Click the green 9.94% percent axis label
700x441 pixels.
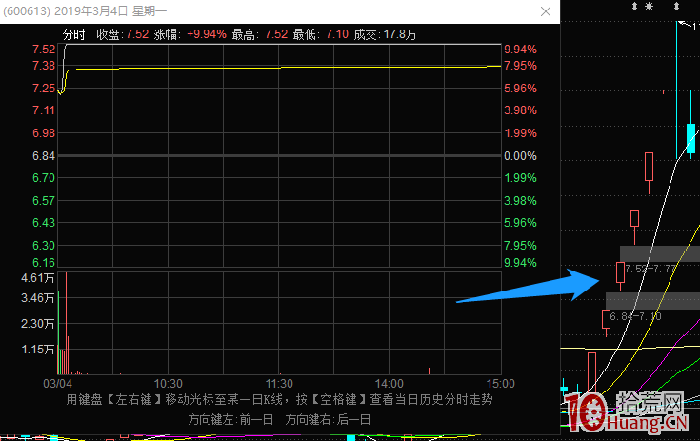tap(521, 263)
